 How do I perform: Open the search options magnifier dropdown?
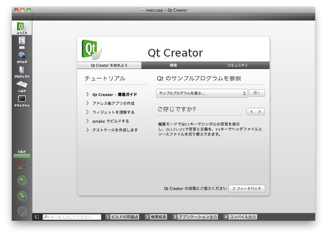(47, 217)
